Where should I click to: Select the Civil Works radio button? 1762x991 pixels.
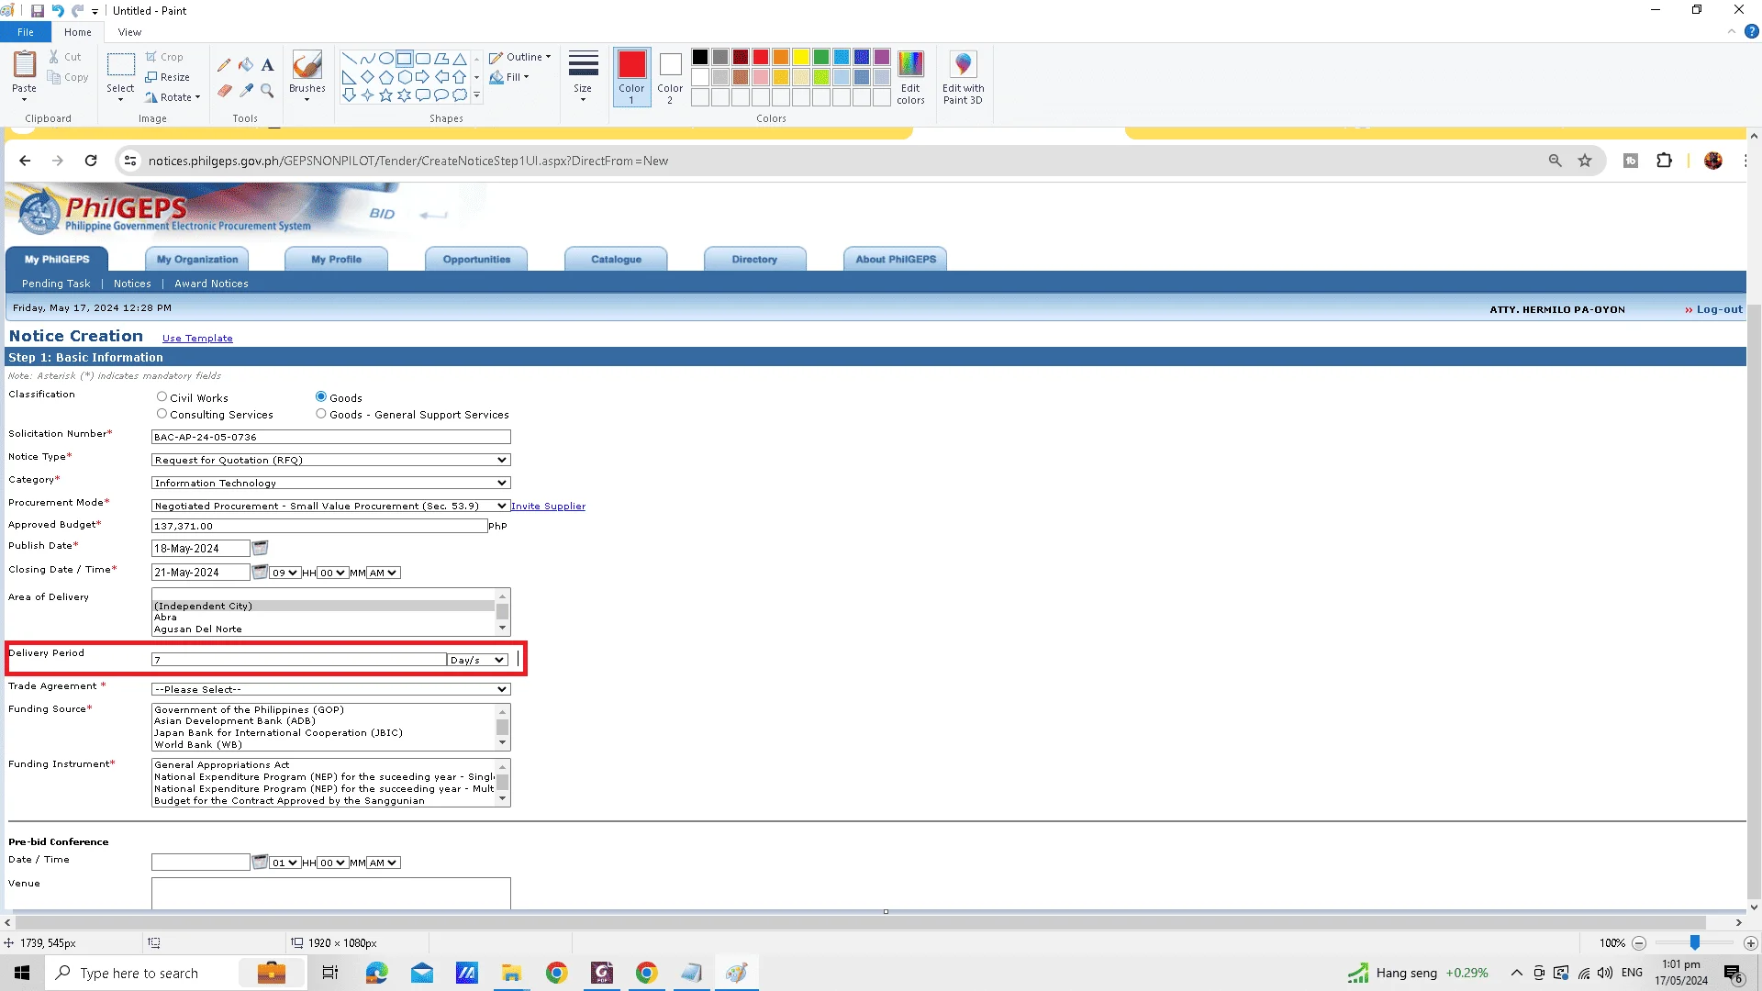(x=162, y=396)
